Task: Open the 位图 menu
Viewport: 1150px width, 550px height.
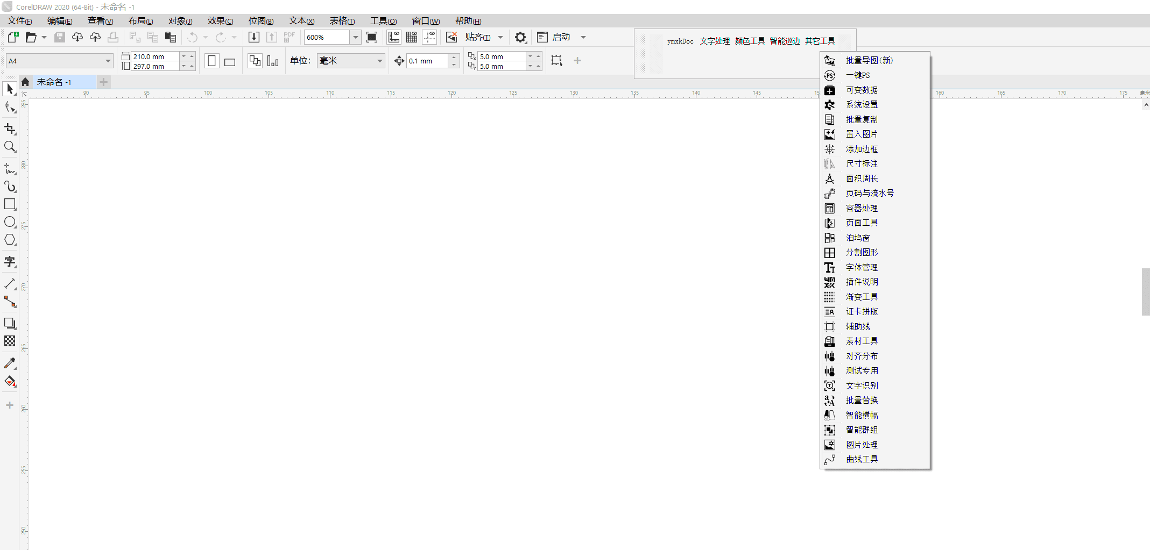Action: tap(260, 21)
